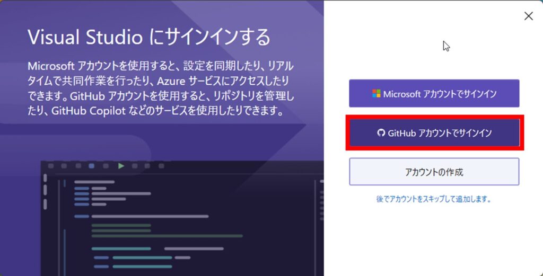543x276 pixels.
Task: Click the Microsoft アカウントでサインイン button
Action: pos(434,93)
